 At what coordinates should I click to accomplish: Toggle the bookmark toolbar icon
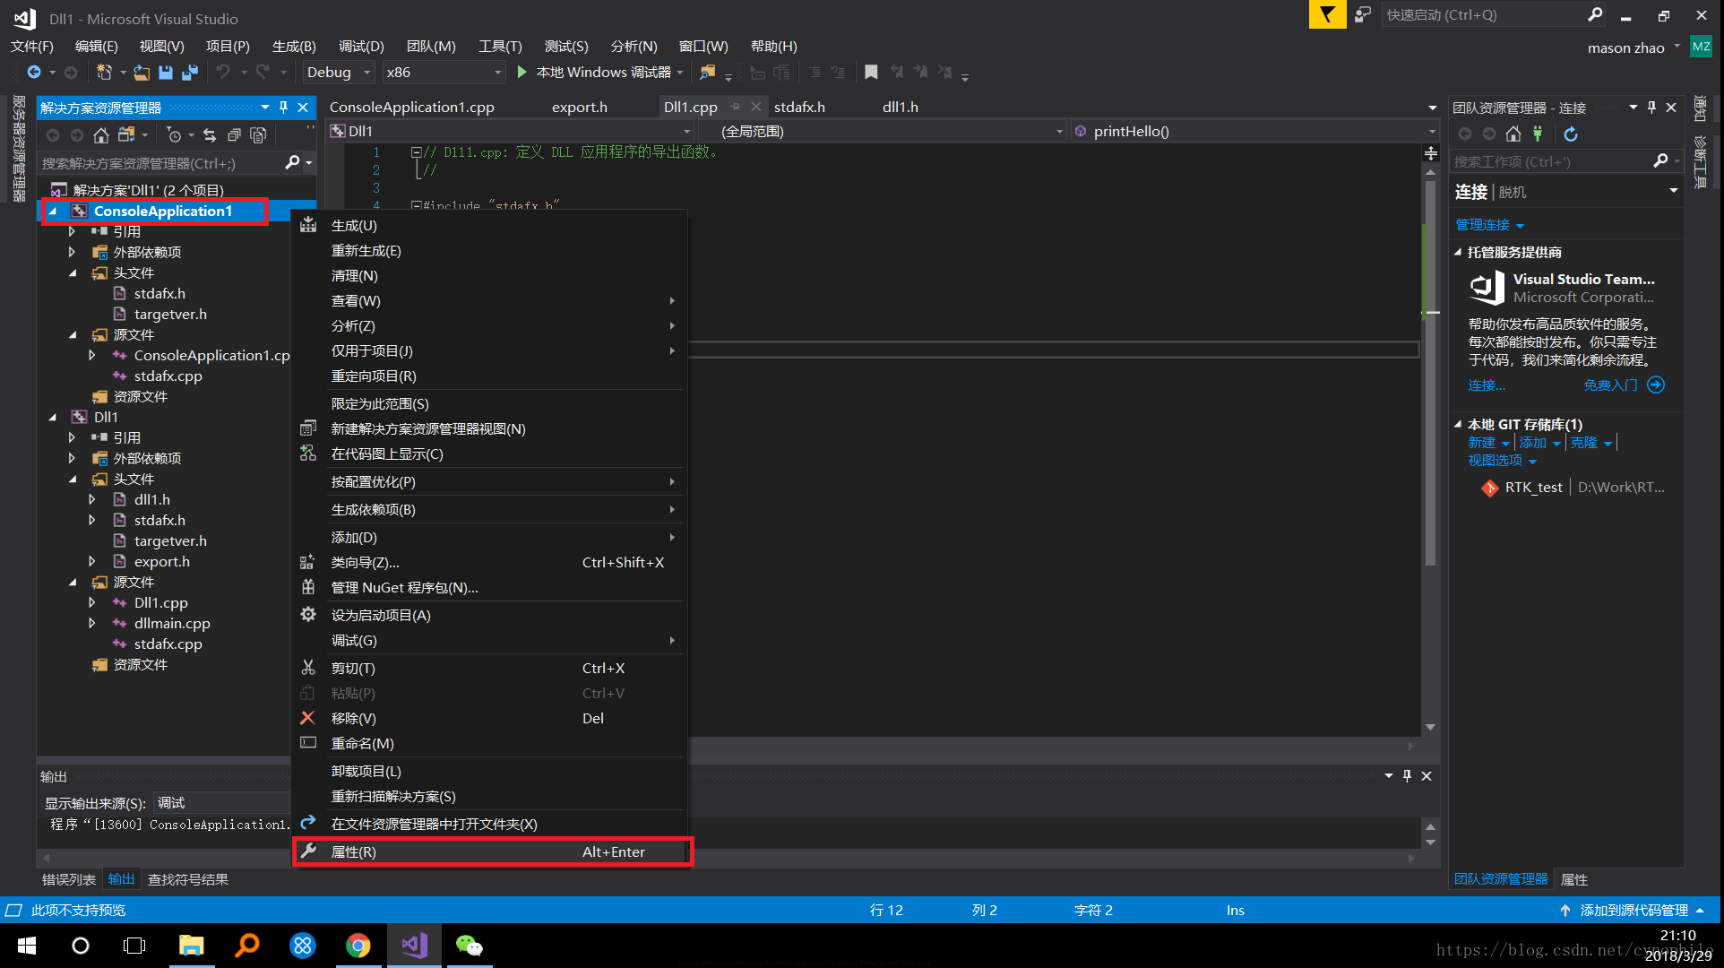coord(870,73)
